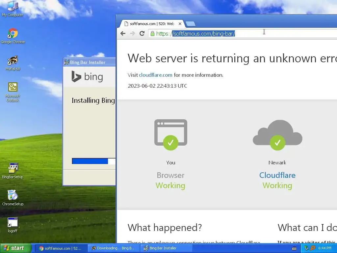
Task: Reload the softfamous.com page
Action: tap(142, 33)
